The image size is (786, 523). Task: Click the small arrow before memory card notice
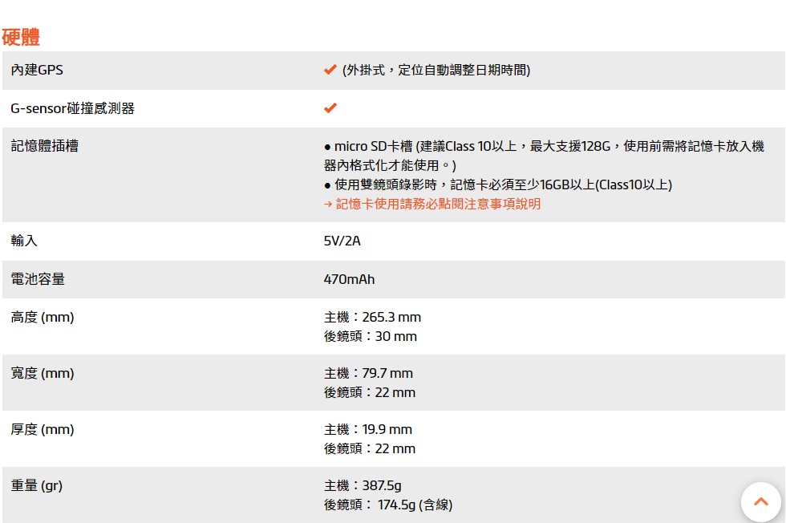[328, 204]
